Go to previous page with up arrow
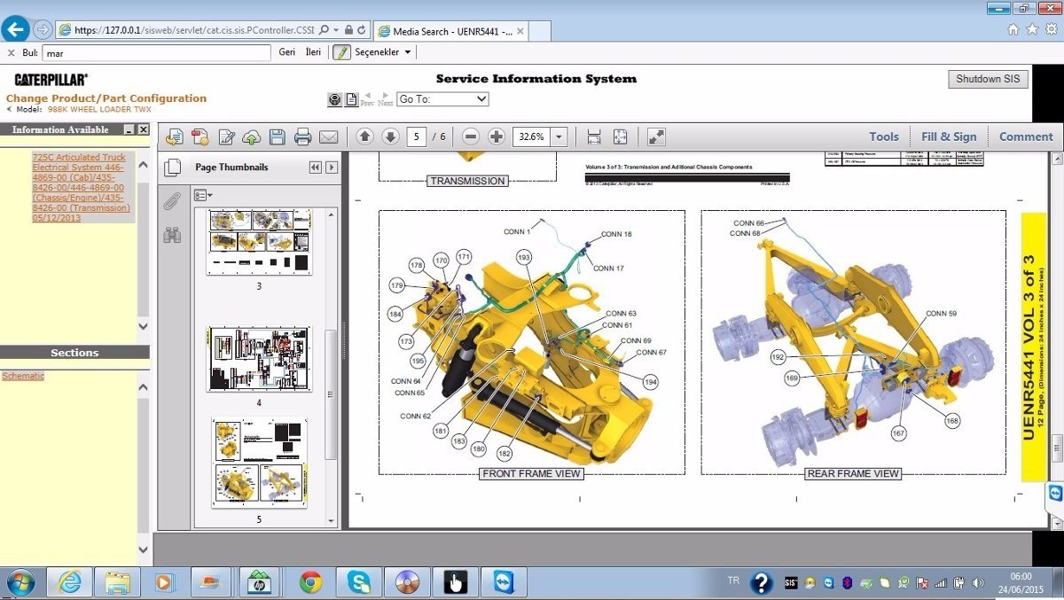The image size is (1064, 600). 364,136
